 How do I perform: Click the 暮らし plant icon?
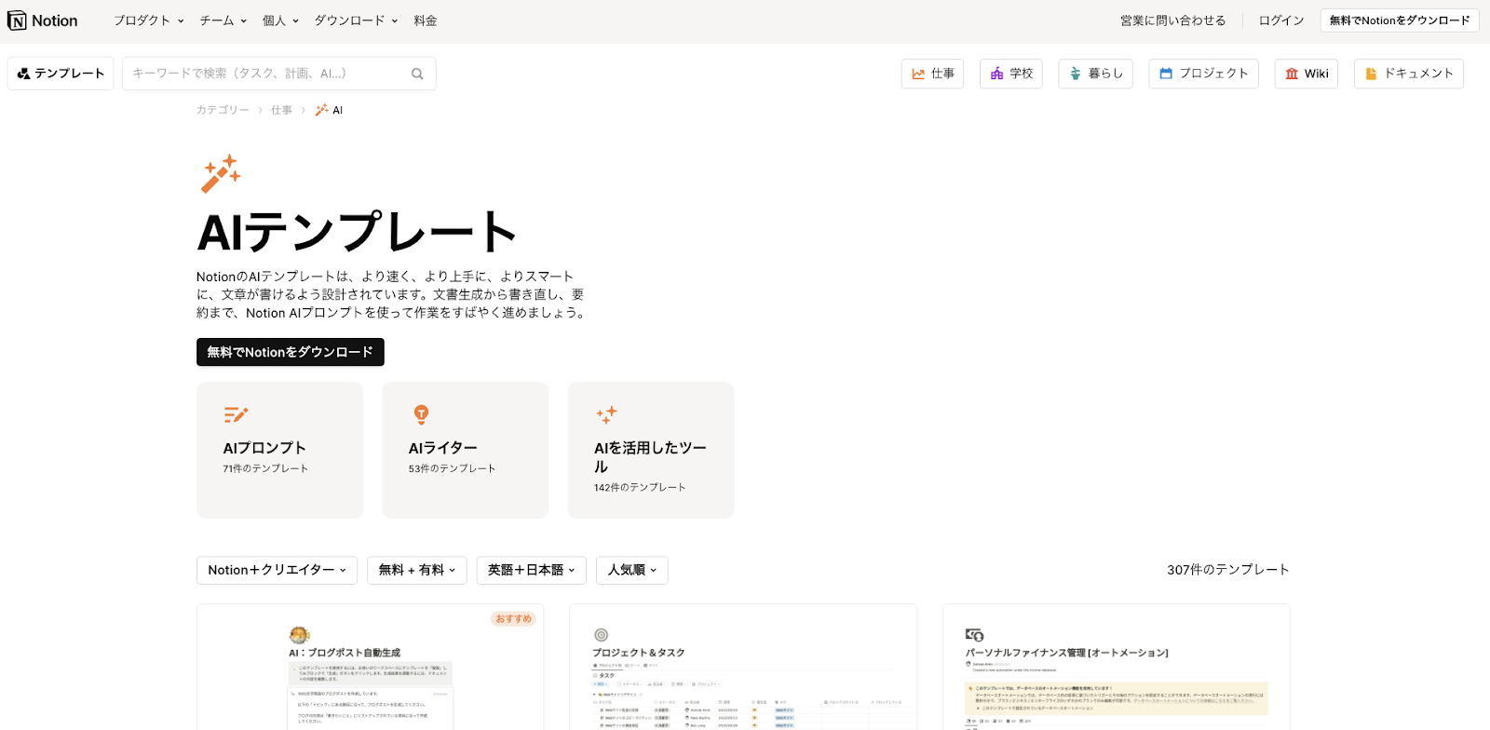pyautogui.click(x=1076, y=74)
